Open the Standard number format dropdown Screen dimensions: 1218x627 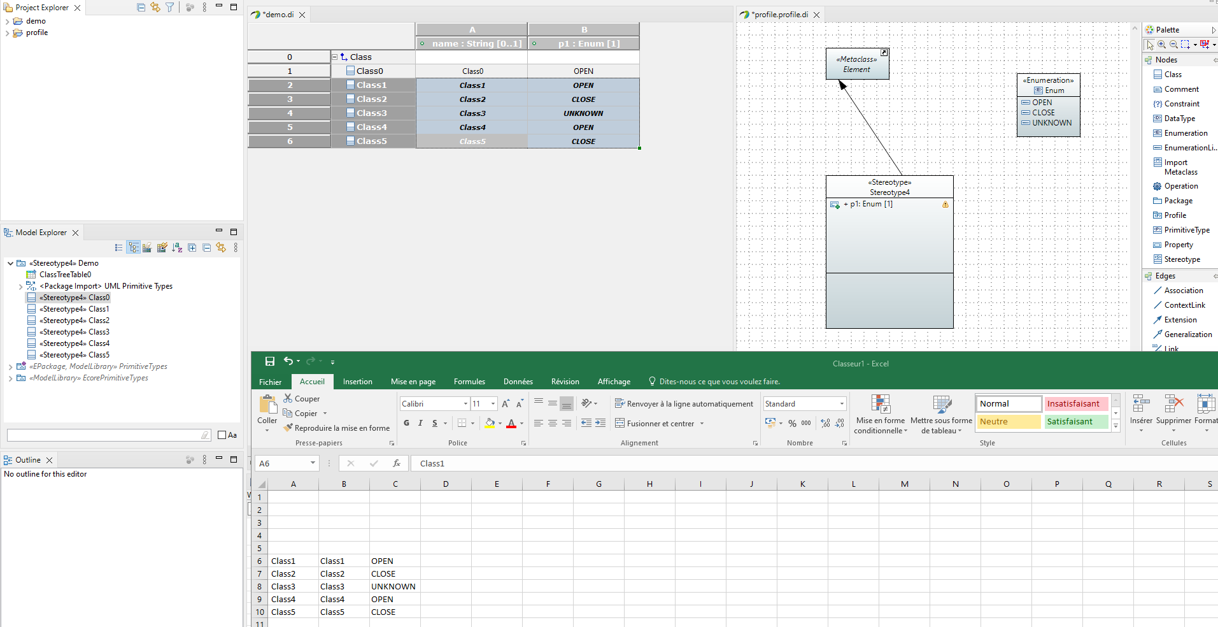point(842,403)
